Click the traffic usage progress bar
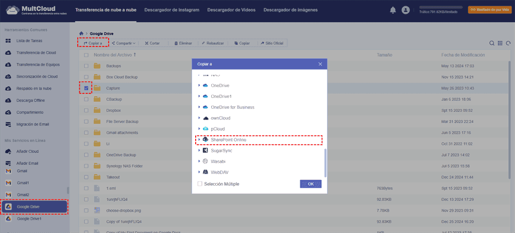The width and height of the screenshot is (515, 233). pos(441,7)
